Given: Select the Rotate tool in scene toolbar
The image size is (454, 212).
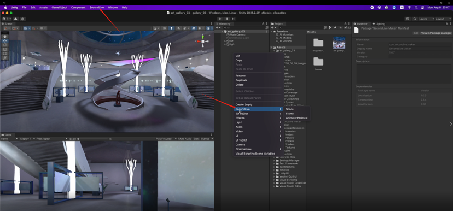Looking at the screenshot, I should 4,45.
